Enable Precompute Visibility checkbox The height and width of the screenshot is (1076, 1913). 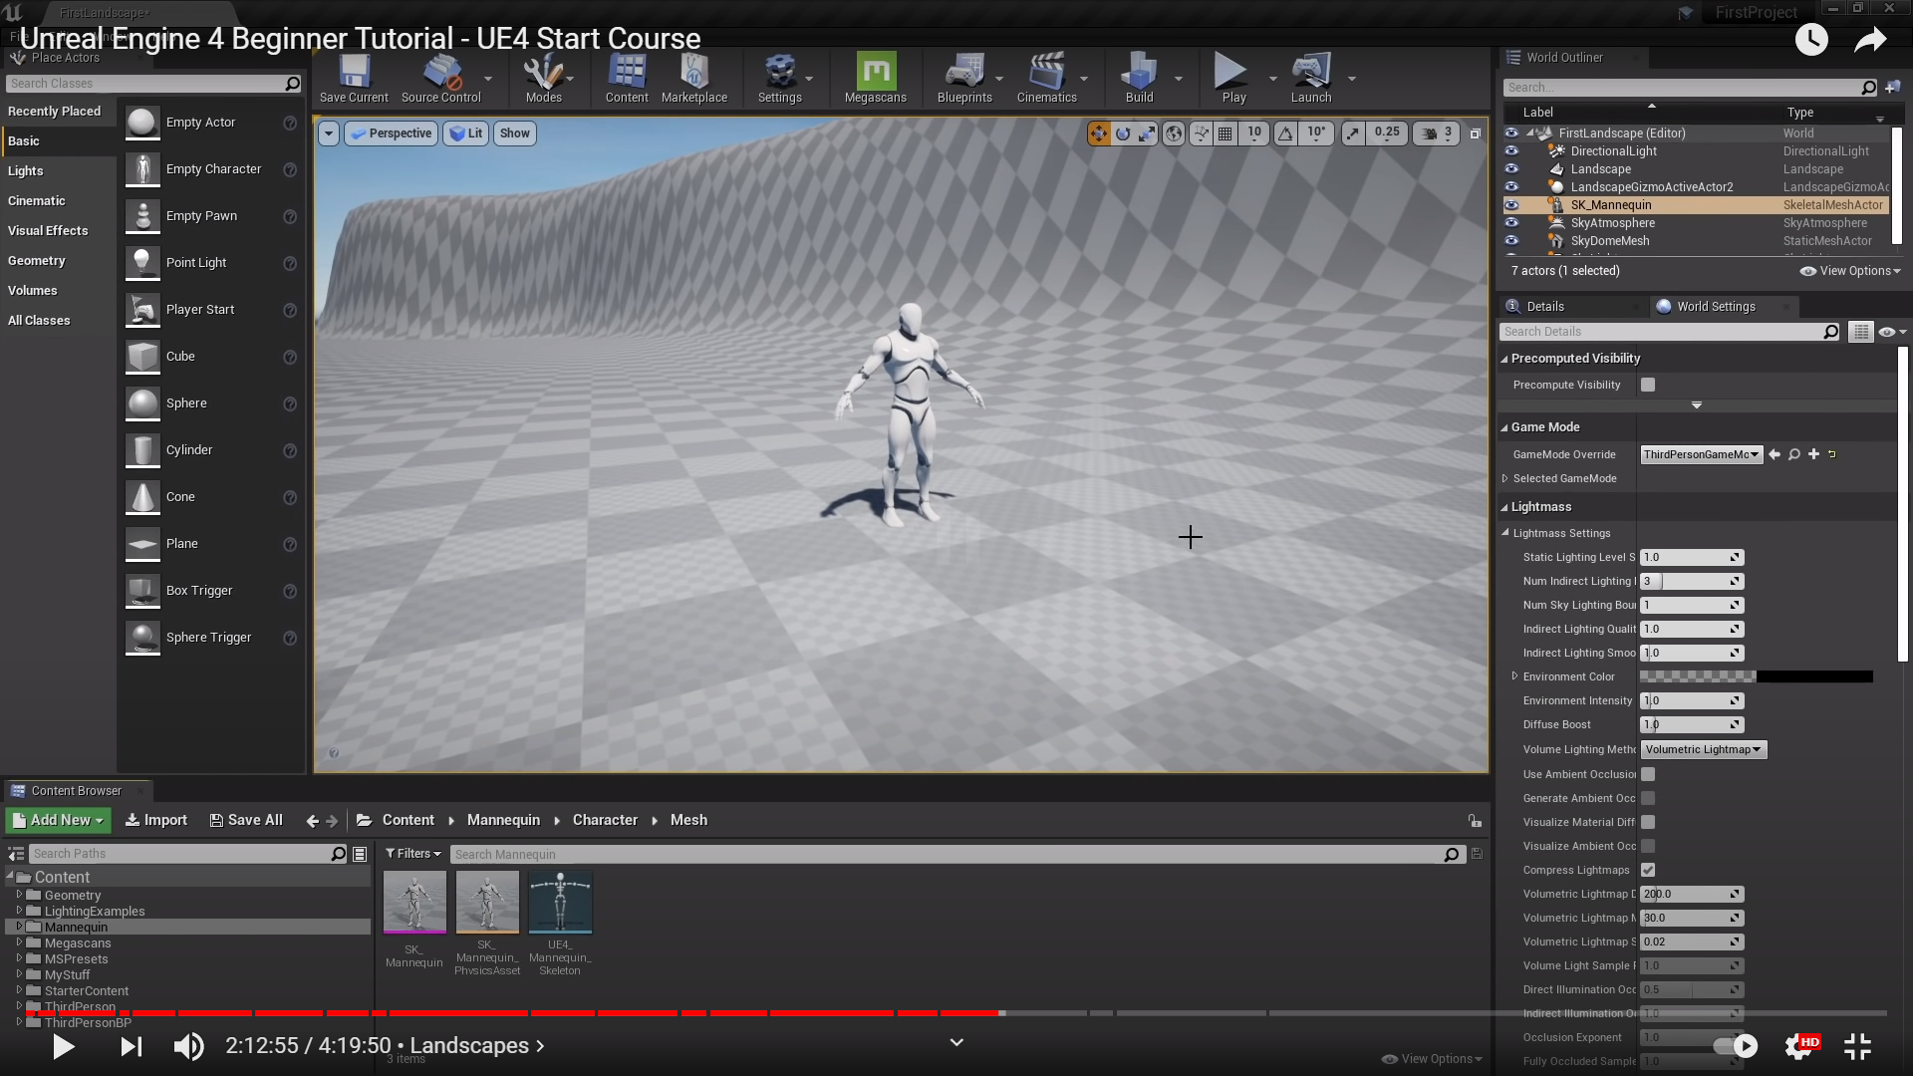1648,385
